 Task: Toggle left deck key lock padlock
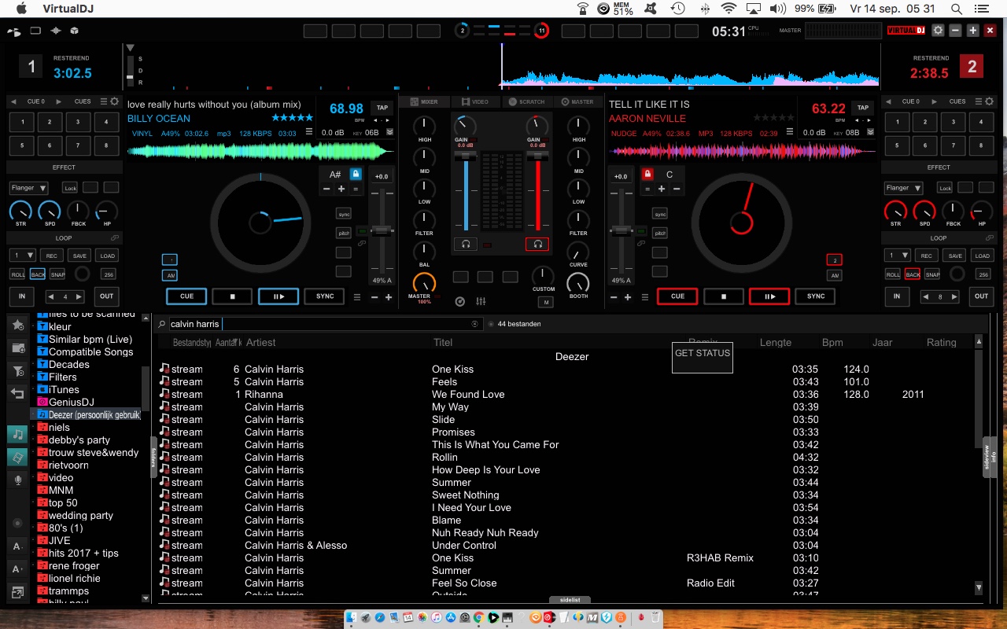pyautogui.click(x=356, y=175)
